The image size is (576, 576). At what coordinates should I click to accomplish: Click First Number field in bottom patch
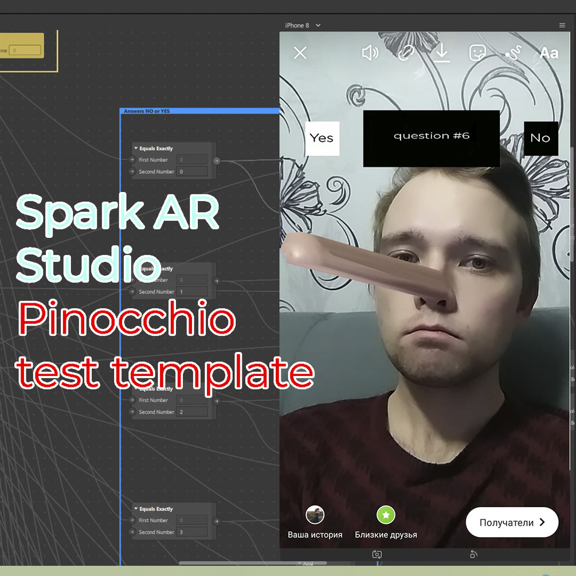tap(192, 520)
